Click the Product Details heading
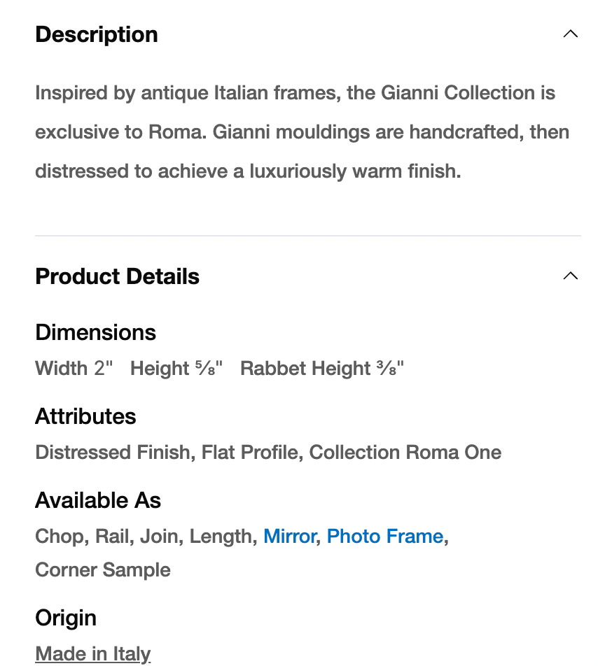The height and width of the screenshot is (666, 598). point(117,276)
